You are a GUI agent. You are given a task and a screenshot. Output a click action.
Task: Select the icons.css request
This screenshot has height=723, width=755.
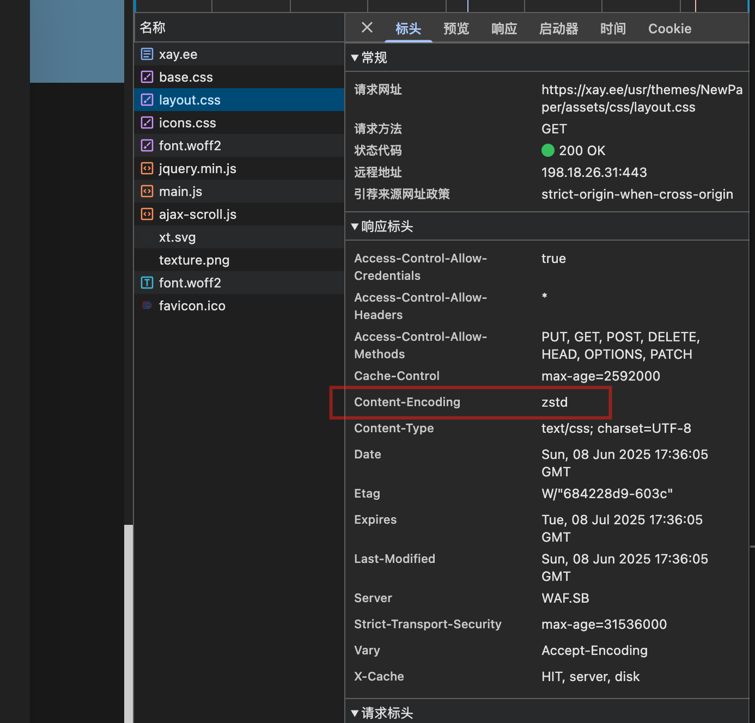[239, 122]
